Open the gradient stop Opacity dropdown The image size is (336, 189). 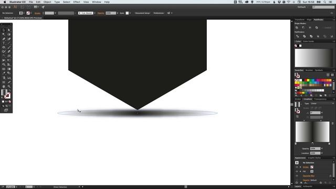coord(322,149)
